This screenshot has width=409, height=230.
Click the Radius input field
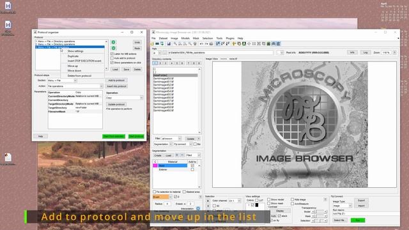(x=167, y=204)
